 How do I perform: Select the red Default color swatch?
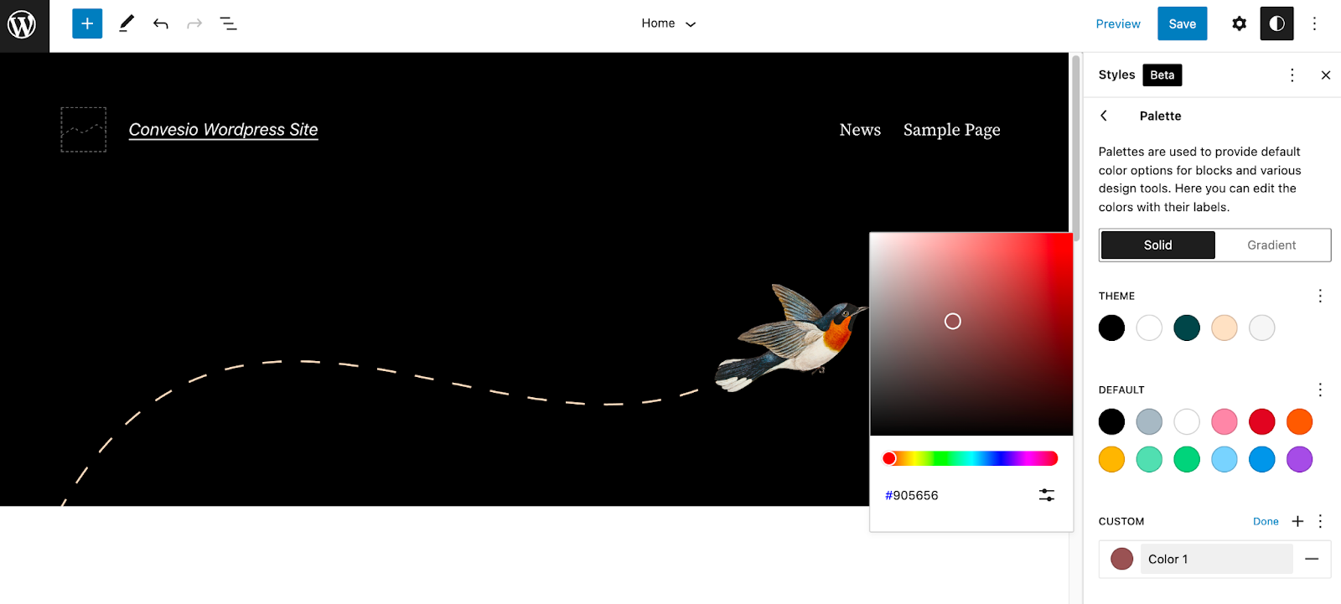pos(1262,421)
